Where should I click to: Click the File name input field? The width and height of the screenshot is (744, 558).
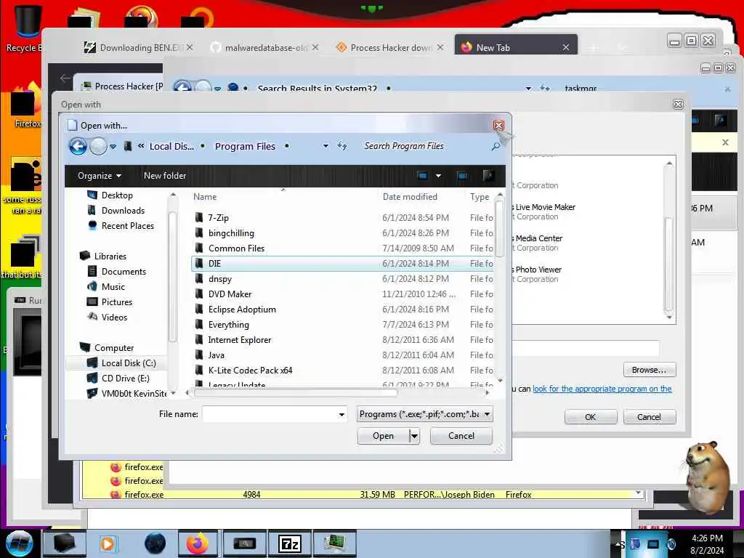click(x=270, y=414)
